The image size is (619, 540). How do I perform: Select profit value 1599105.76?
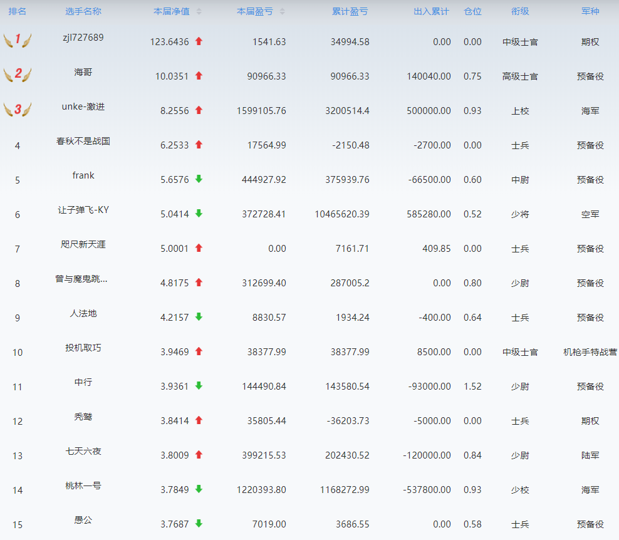261,111
